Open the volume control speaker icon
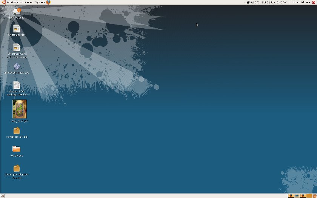Viewport: 317px width, 198px height. pos(252,2)
